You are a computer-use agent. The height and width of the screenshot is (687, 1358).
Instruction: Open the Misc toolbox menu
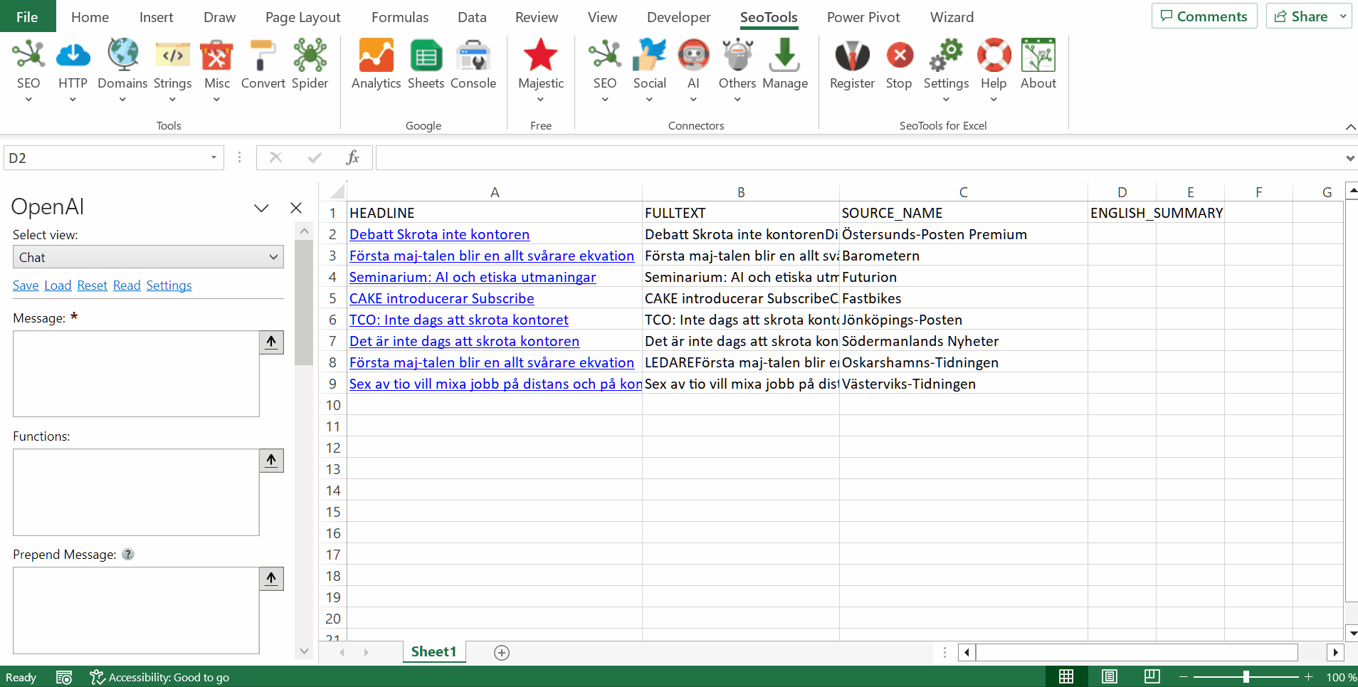click(x=216, y=70)
